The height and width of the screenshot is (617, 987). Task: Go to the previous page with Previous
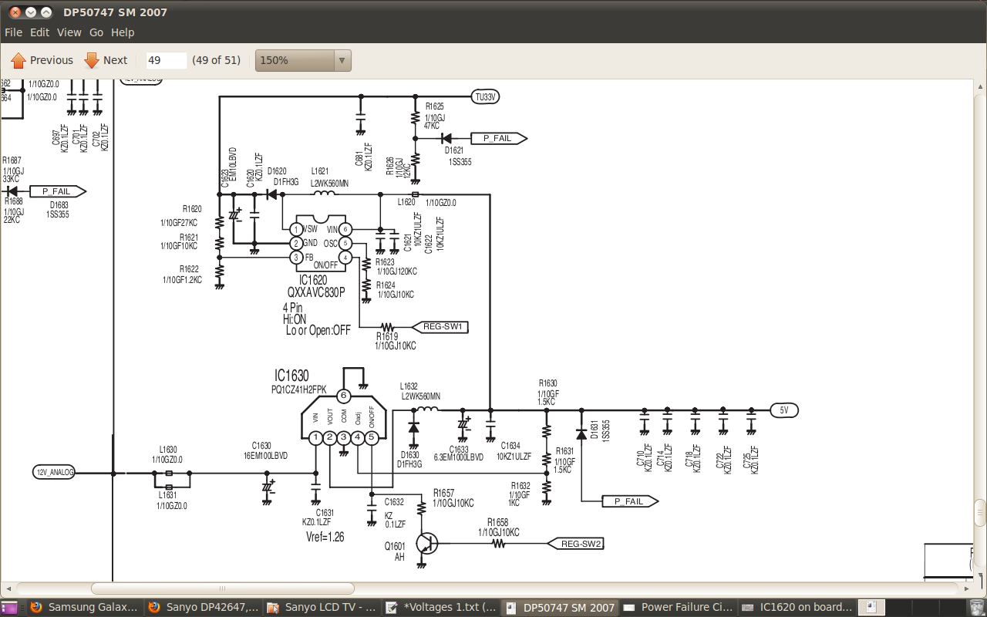pos(42,60)
